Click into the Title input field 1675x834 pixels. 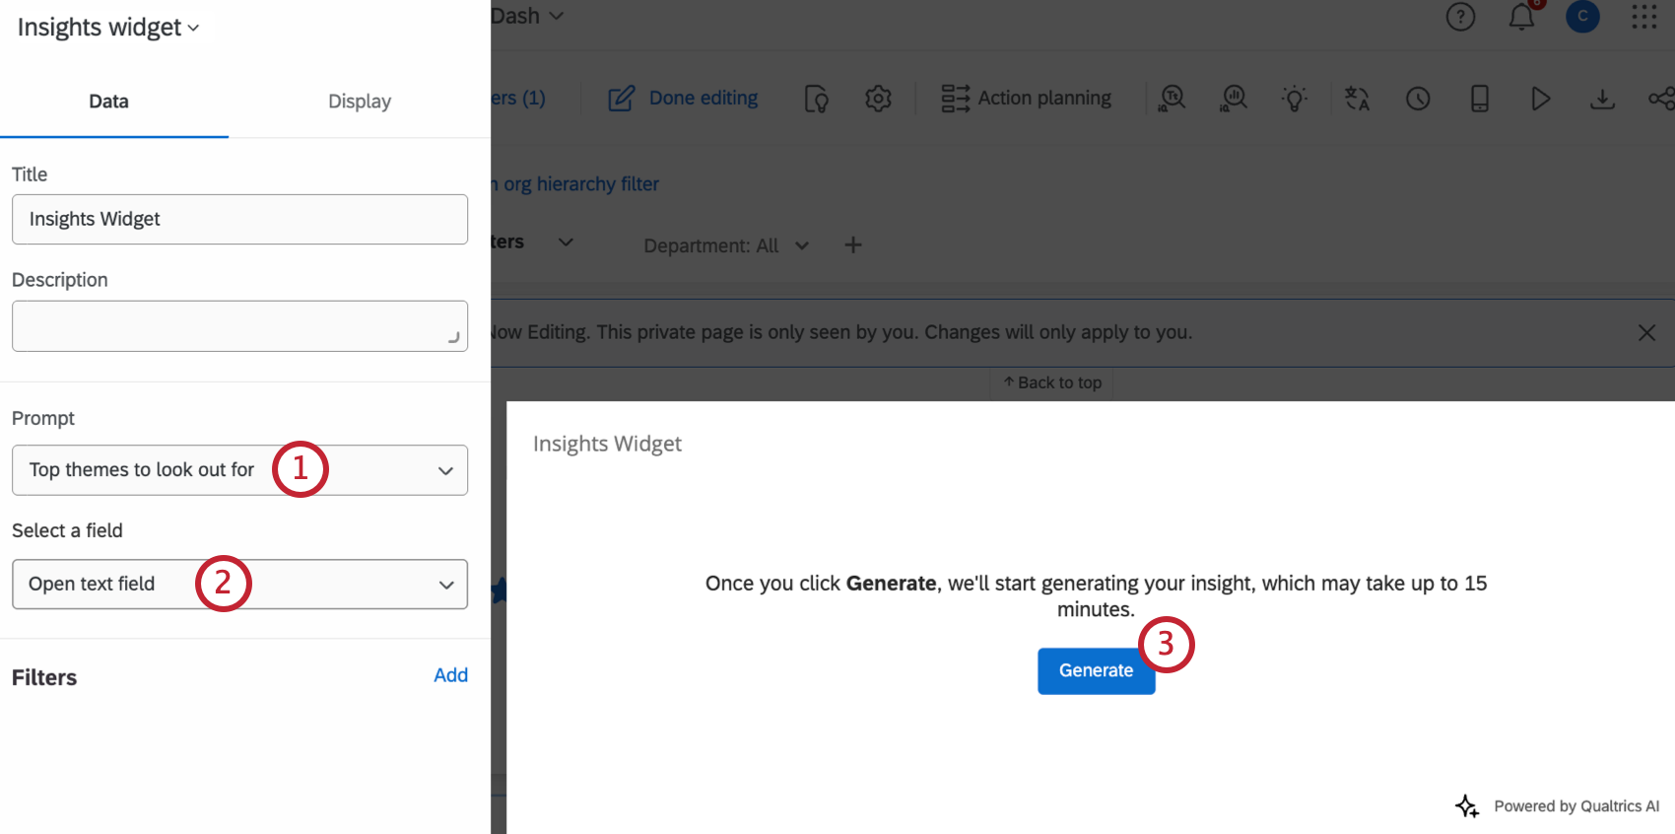click(239, 219)
